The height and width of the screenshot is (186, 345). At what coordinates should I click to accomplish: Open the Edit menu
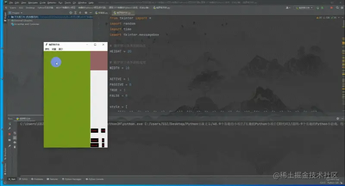(17, 3)
